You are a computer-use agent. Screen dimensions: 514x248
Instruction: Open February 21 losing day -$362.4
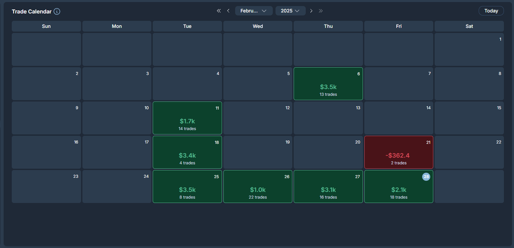[399, 152]
